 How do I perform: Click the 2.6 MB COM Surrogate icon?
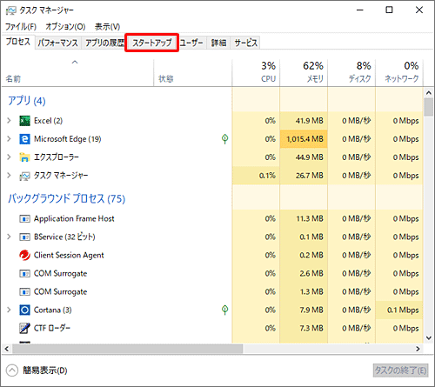[24, 273]
